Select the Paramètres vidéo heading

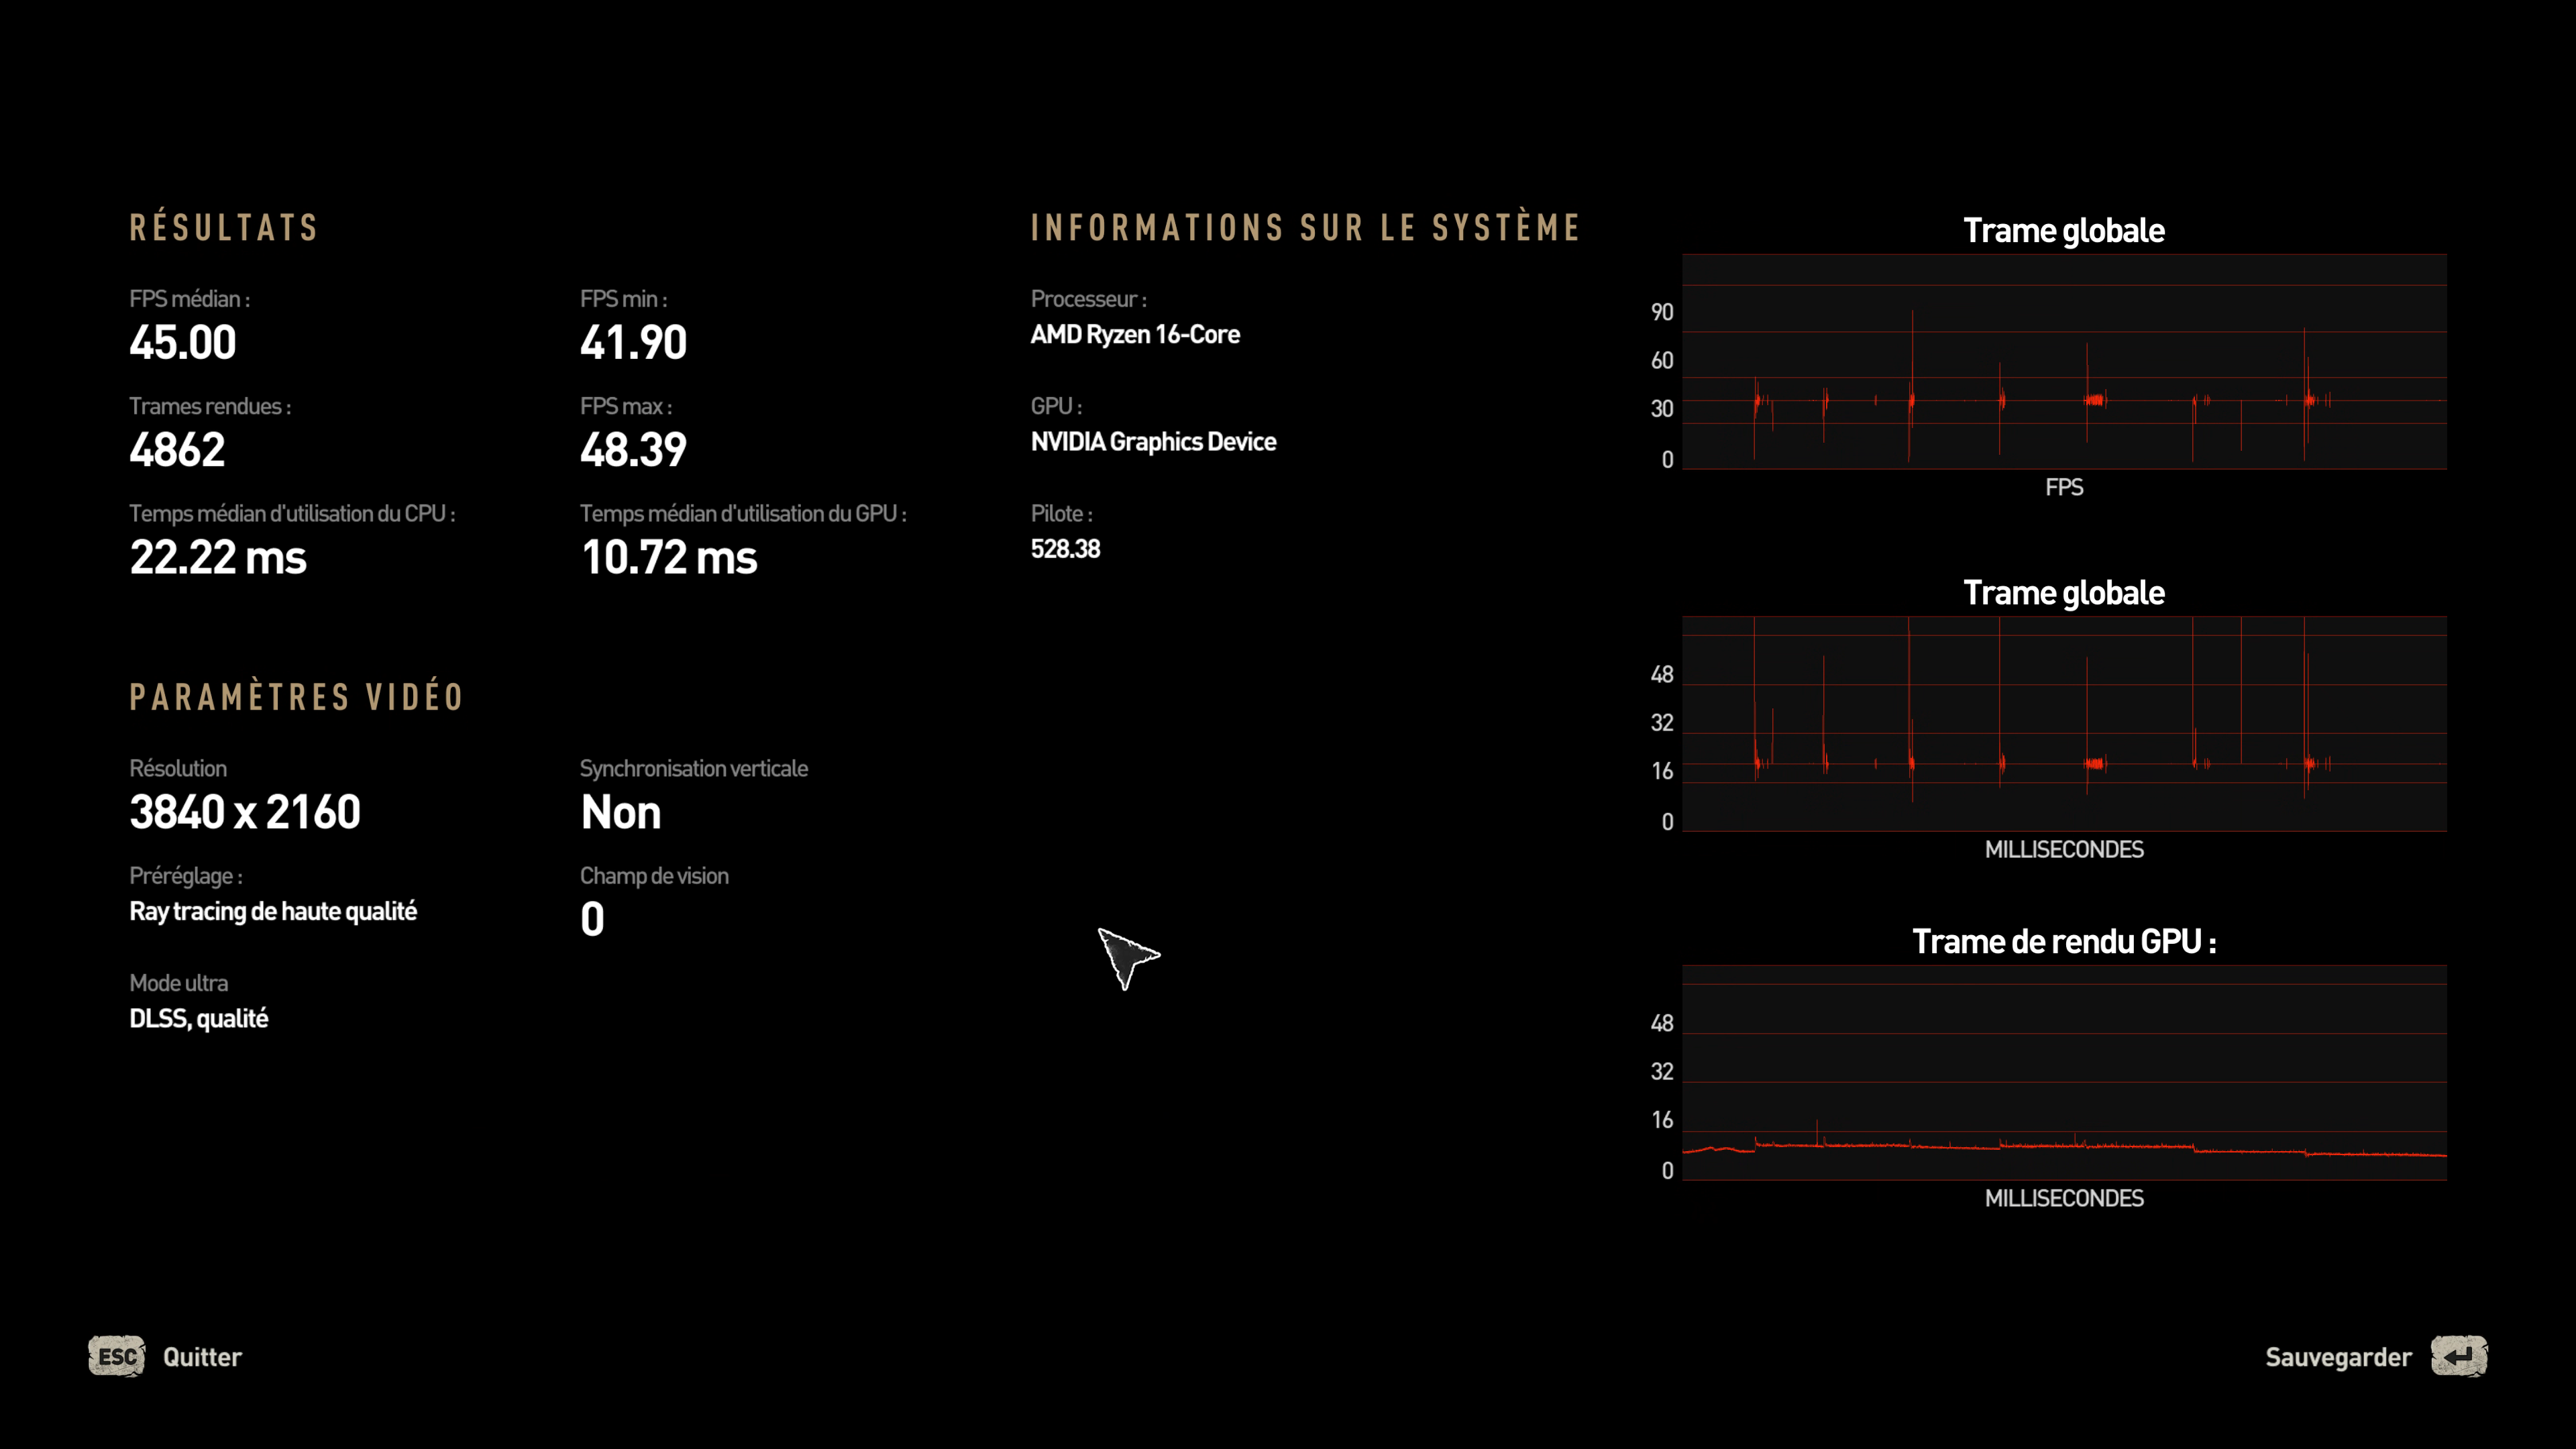[x=296, y=697]
